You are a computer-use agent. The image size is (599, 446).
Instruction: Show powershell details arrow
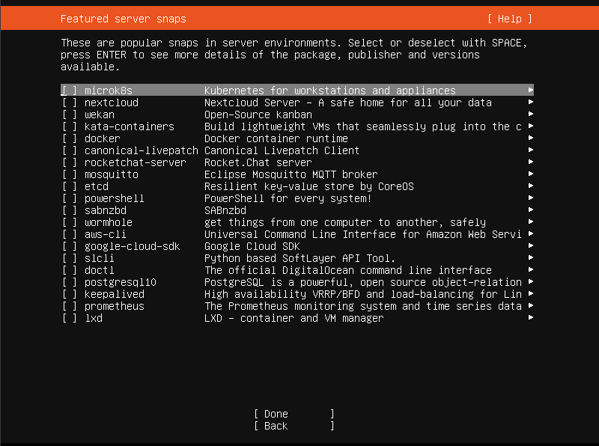[531, 198]
